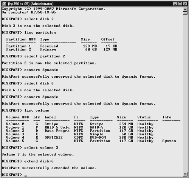
Task: Click the '120 GB' volume size
Action: [126, 127]
